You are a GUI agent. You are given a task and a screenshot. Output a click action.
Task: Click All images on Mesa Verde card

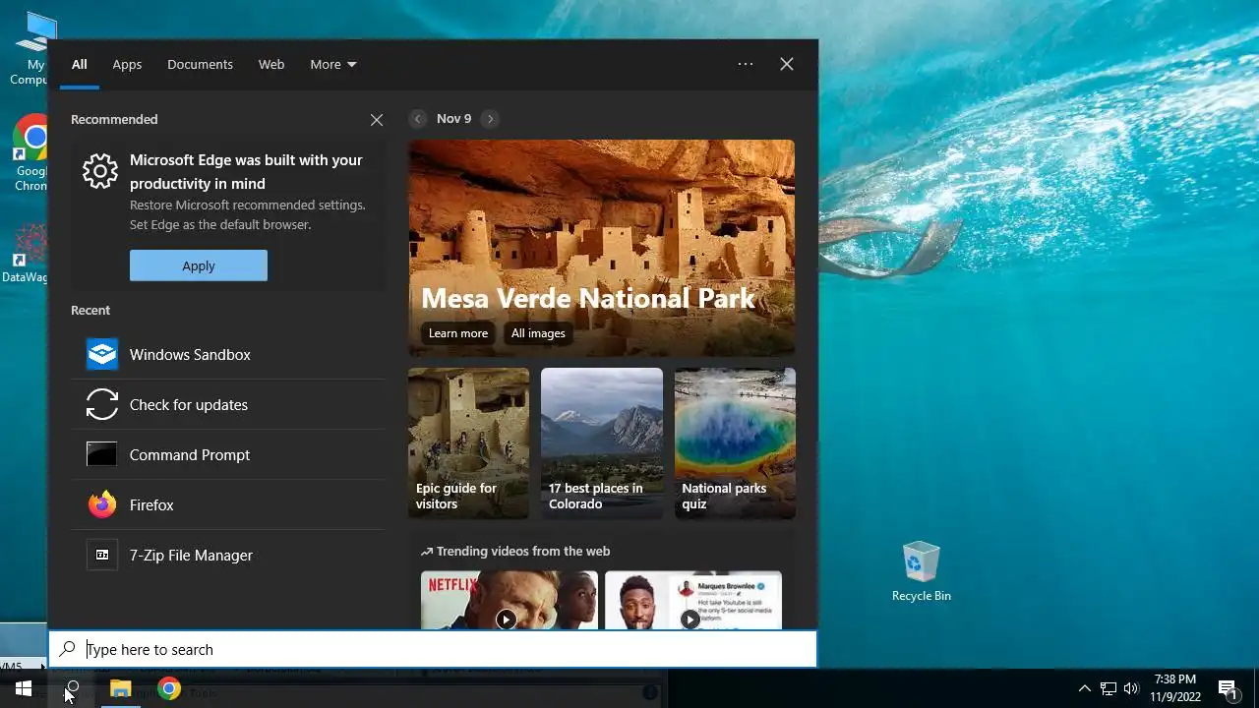538,333
